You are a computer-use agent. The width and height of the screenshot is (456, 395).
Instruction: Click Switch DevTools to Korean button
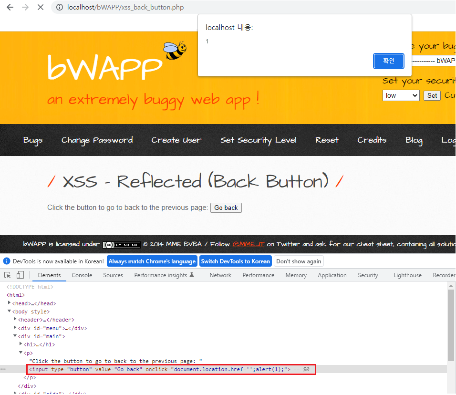coord(236,261)
